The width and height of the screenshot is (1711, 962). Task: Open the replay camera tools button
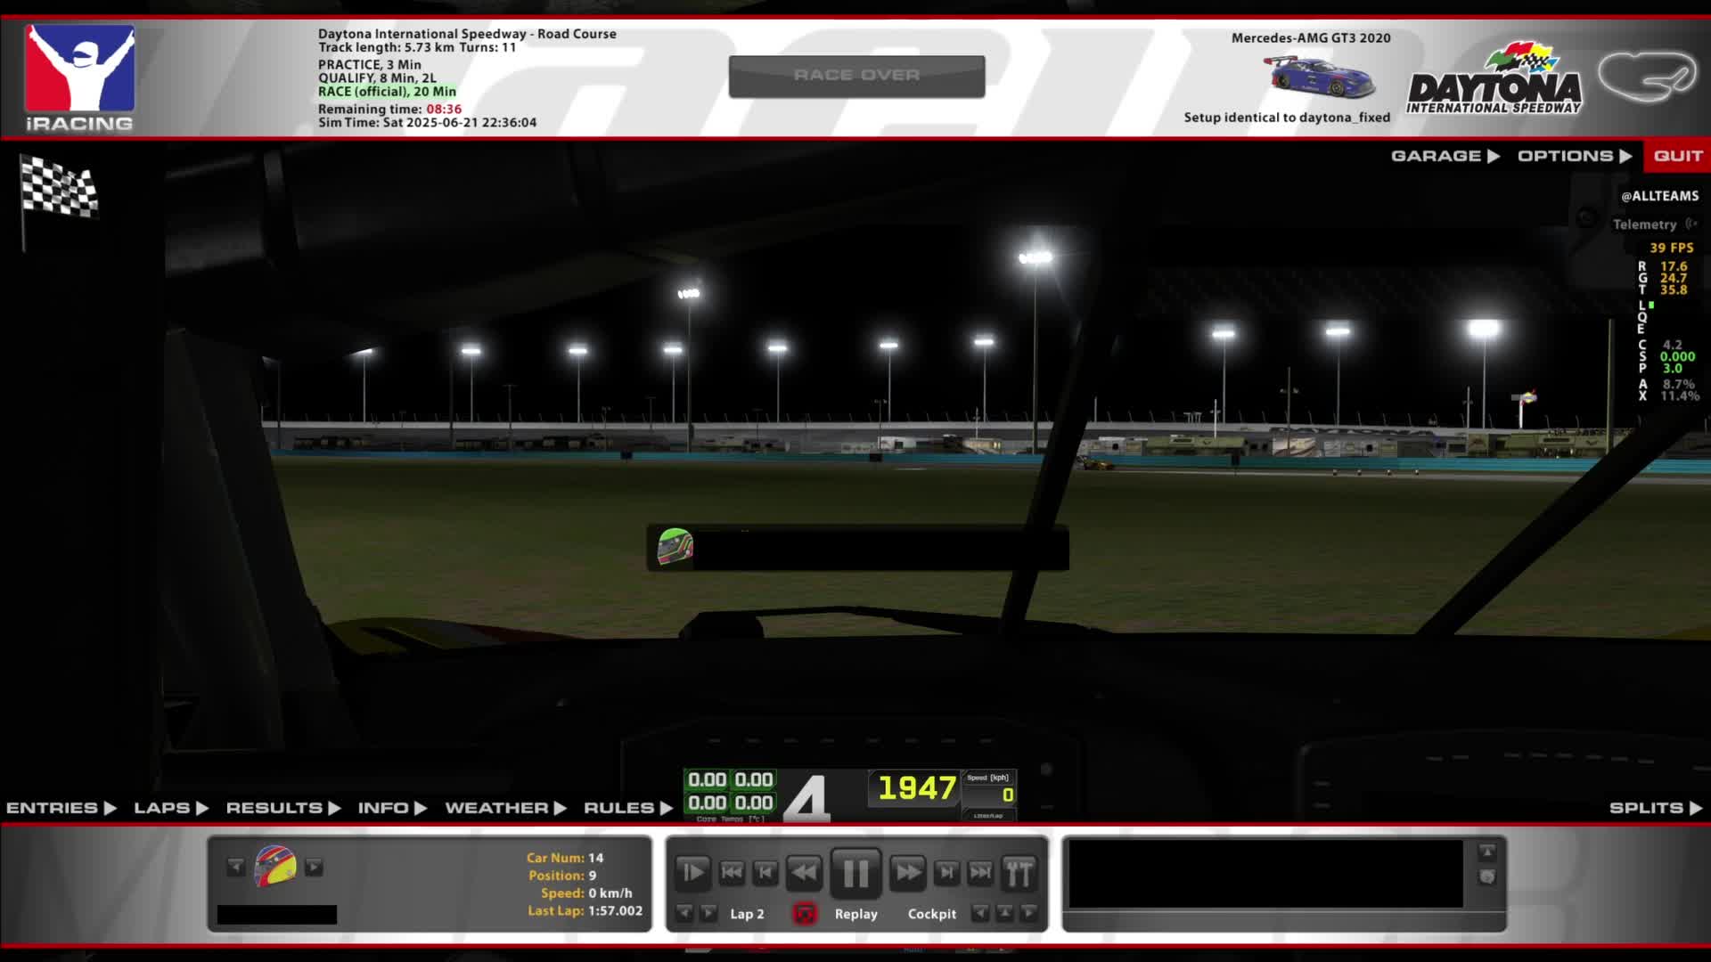tap(1019, 873)
